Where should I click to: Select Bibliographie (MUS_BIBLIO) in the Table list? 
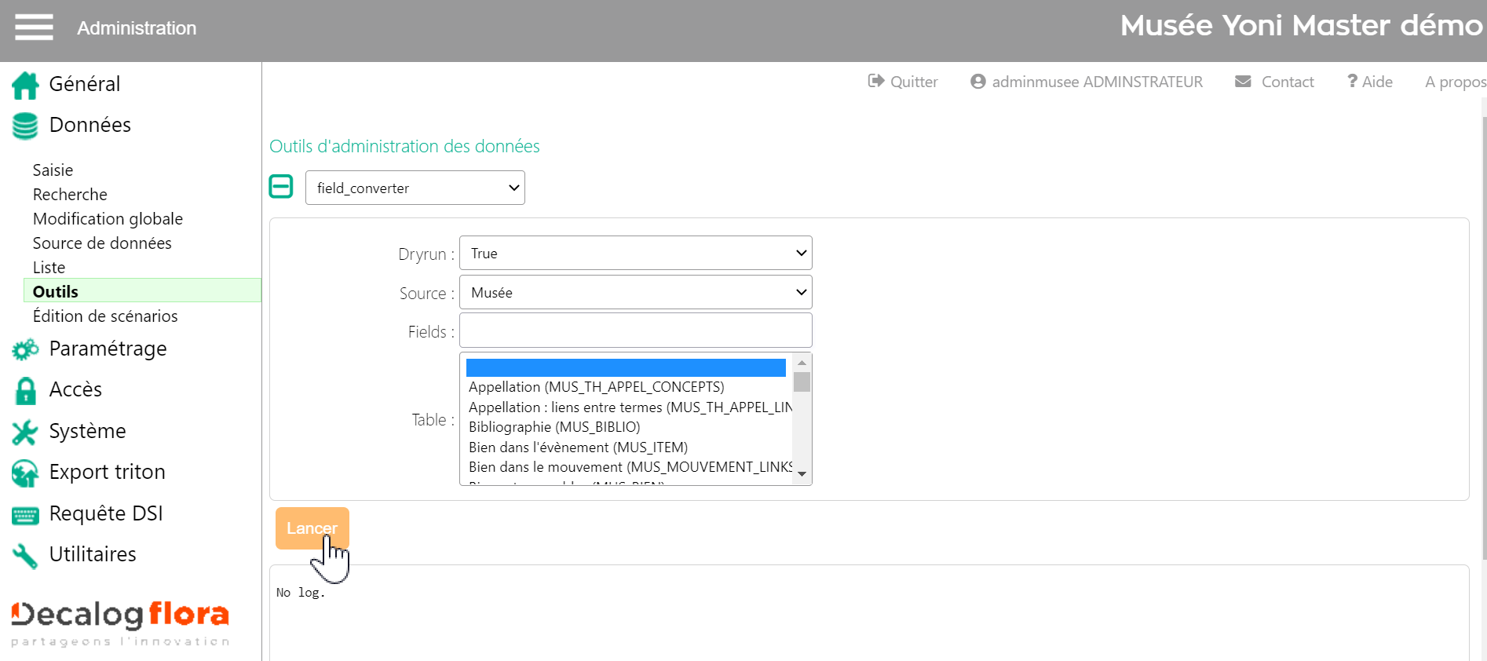click(554, 427)
